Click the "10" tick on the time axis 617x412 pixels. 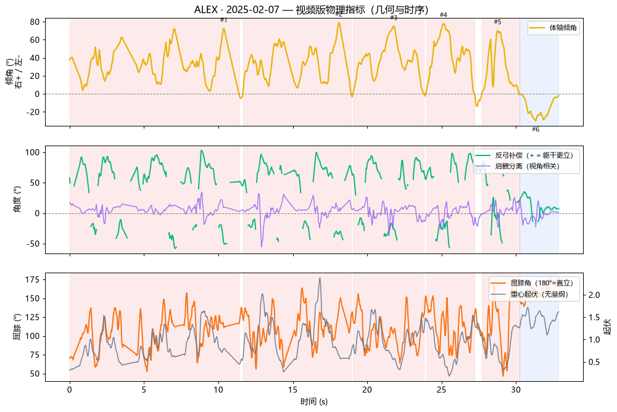point(218,390)
